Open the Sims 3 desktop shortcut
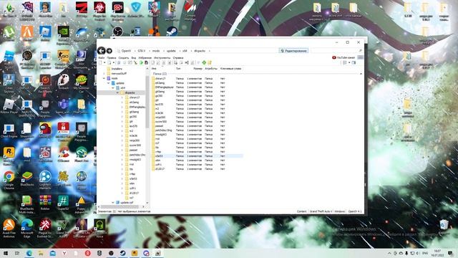This screenshot has width=458, height=258. click(x=9, y=9)
